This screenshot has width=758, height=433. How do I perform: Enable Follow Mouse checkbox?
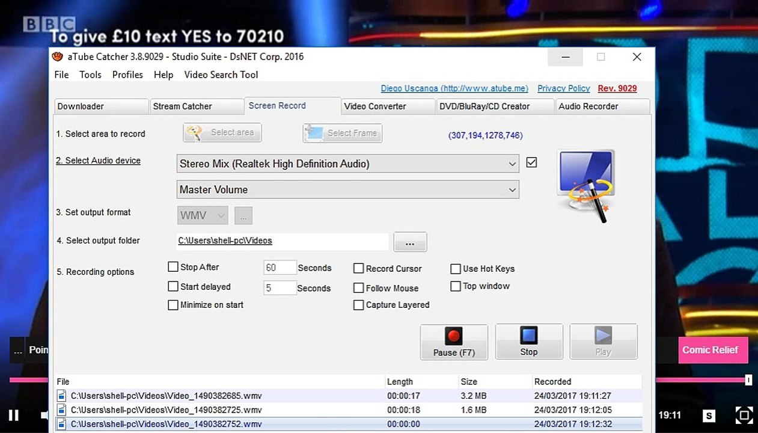click(x=359, y=288)
